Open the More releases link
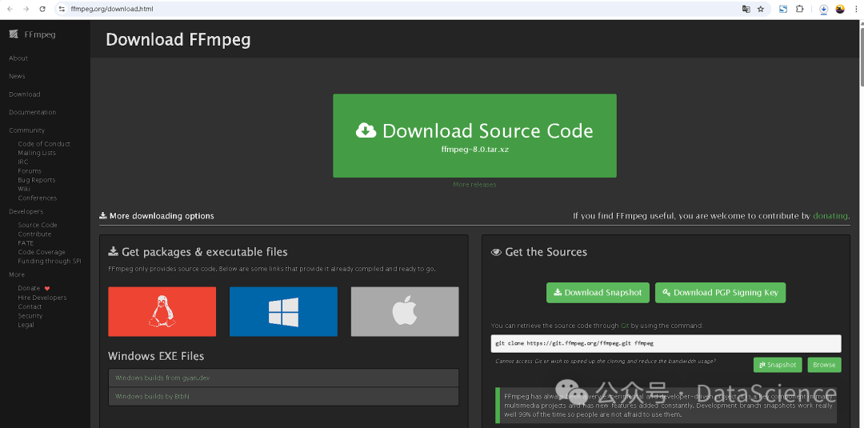Screen dimensions: 864x428 click(x=474, y=185)
